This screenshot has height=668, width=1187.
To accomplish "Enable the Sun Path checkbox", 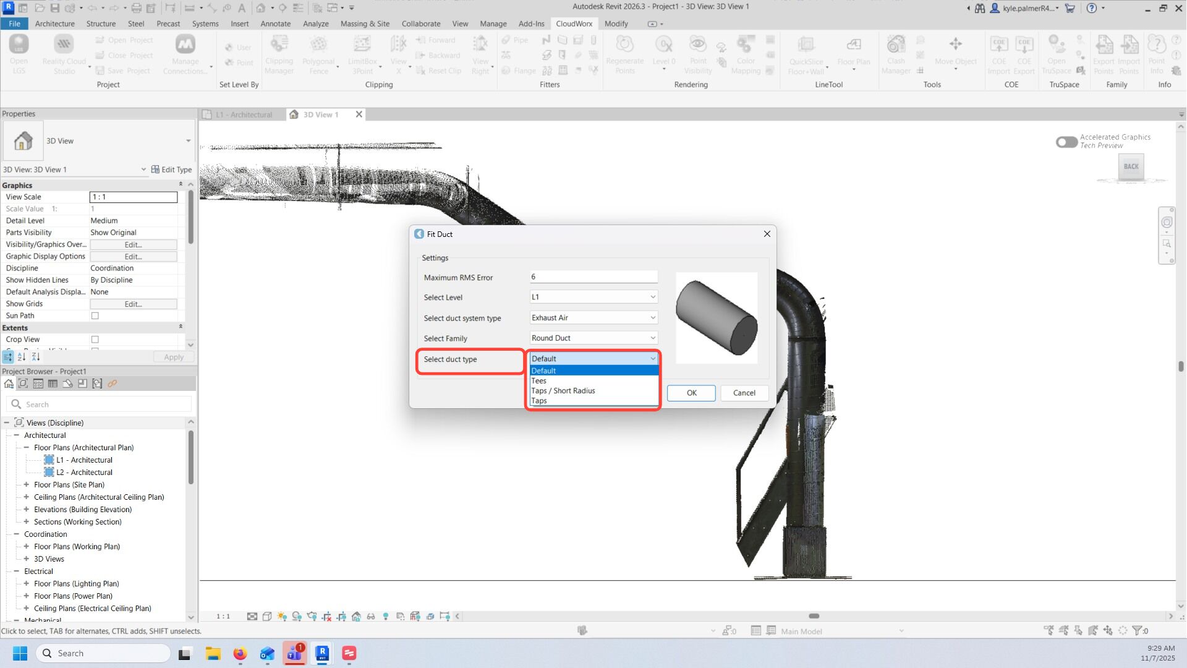I will pyautogui.click(x=95, y=315).
